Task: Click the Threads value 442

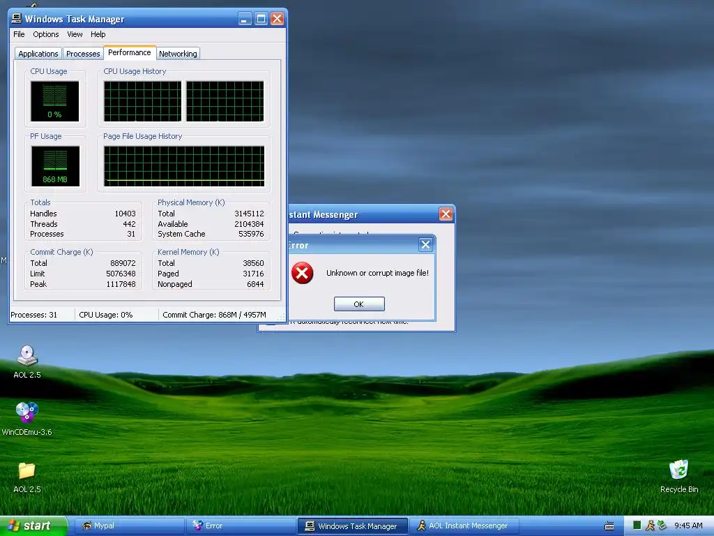Action: click(x=129, y=224)
